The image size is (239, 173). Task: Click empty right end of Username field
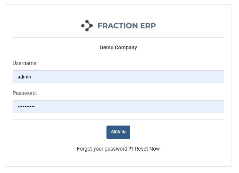[208, 77]
